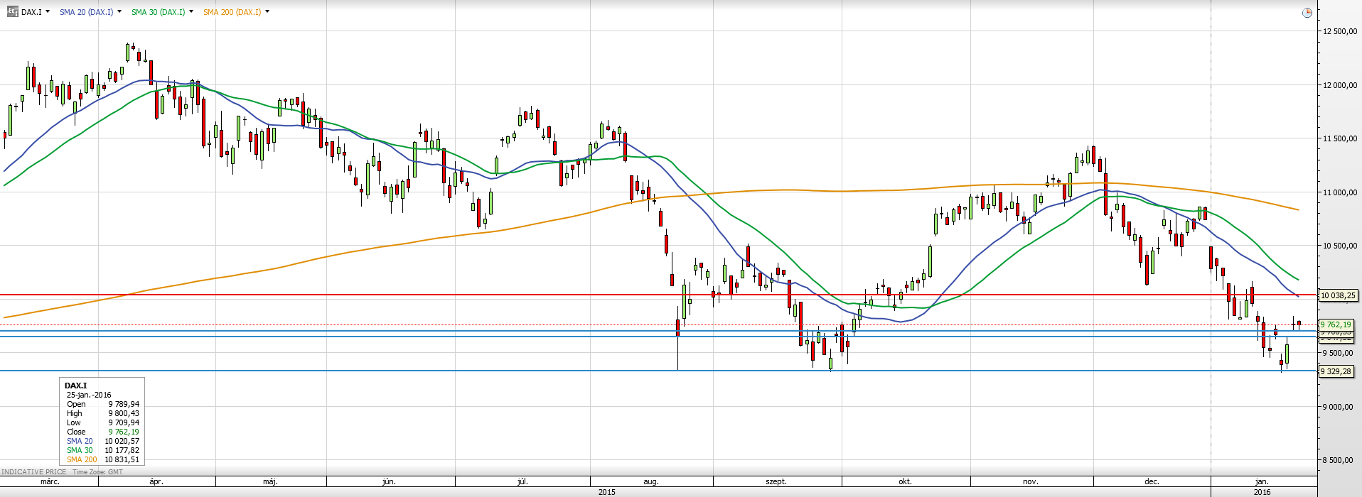Click the 11 500,00 price axis label

(x=1340, y=138)
